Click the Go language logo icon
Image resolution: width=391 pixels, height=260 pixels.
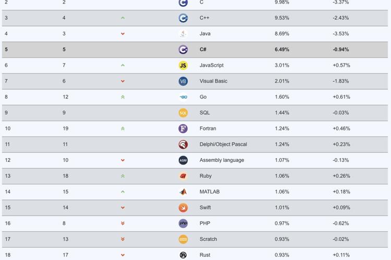[183, 97]
